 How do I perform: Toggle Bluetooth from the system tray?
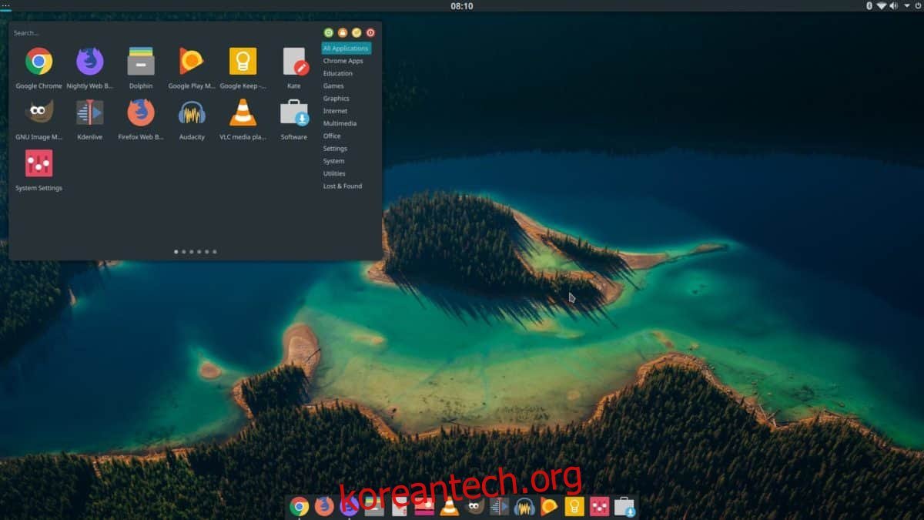[x=869, y=5]
